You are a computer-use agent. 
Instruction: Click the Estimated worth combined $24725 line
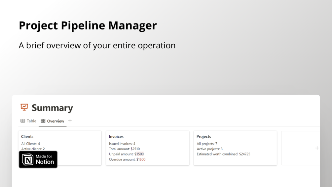coord(223,154)
